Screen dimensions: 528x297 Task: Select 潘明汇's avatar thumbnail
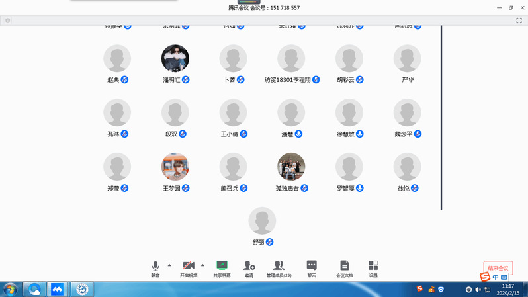(x=175, y=58)
